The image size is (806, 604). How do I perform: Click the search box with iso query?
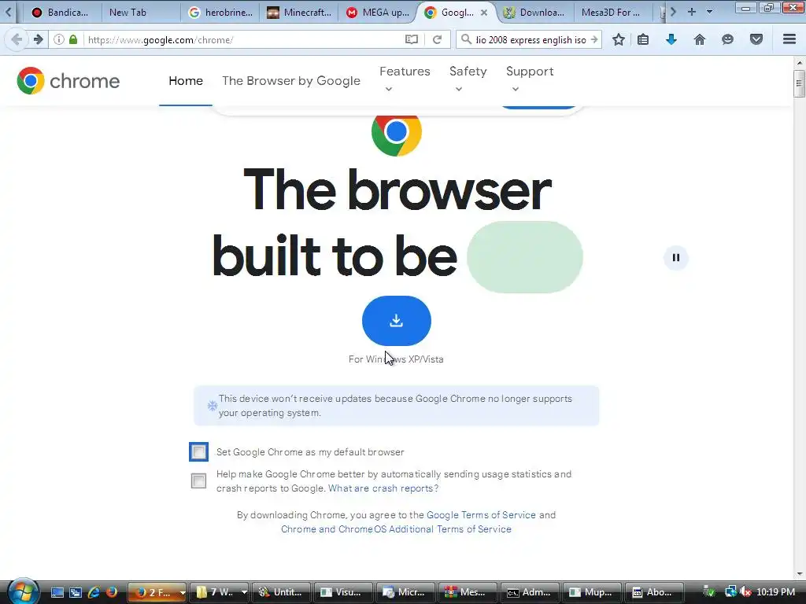tap(531, 39)
